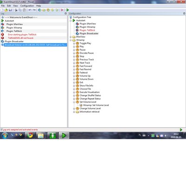Click the Configuration Tree root icon
The height and width of the screenshot is (176, 186).
click(x=71, y=17)
